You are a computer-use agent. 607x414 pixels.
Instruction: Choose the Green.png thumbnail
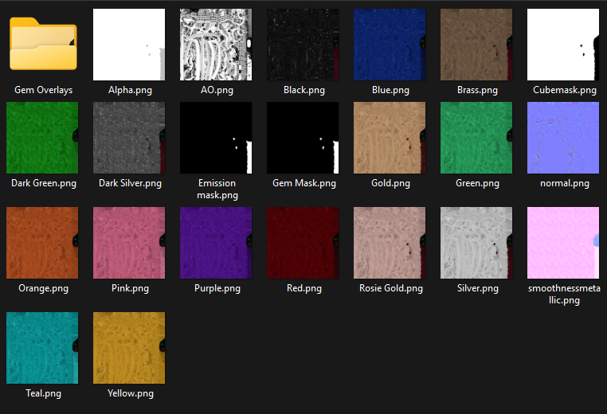click(x=476, y=138)
